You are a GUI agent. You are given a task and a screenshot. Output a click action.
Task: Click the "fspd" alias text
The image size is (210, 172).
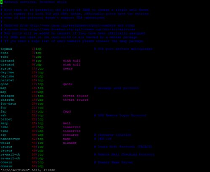pos(67,111)
